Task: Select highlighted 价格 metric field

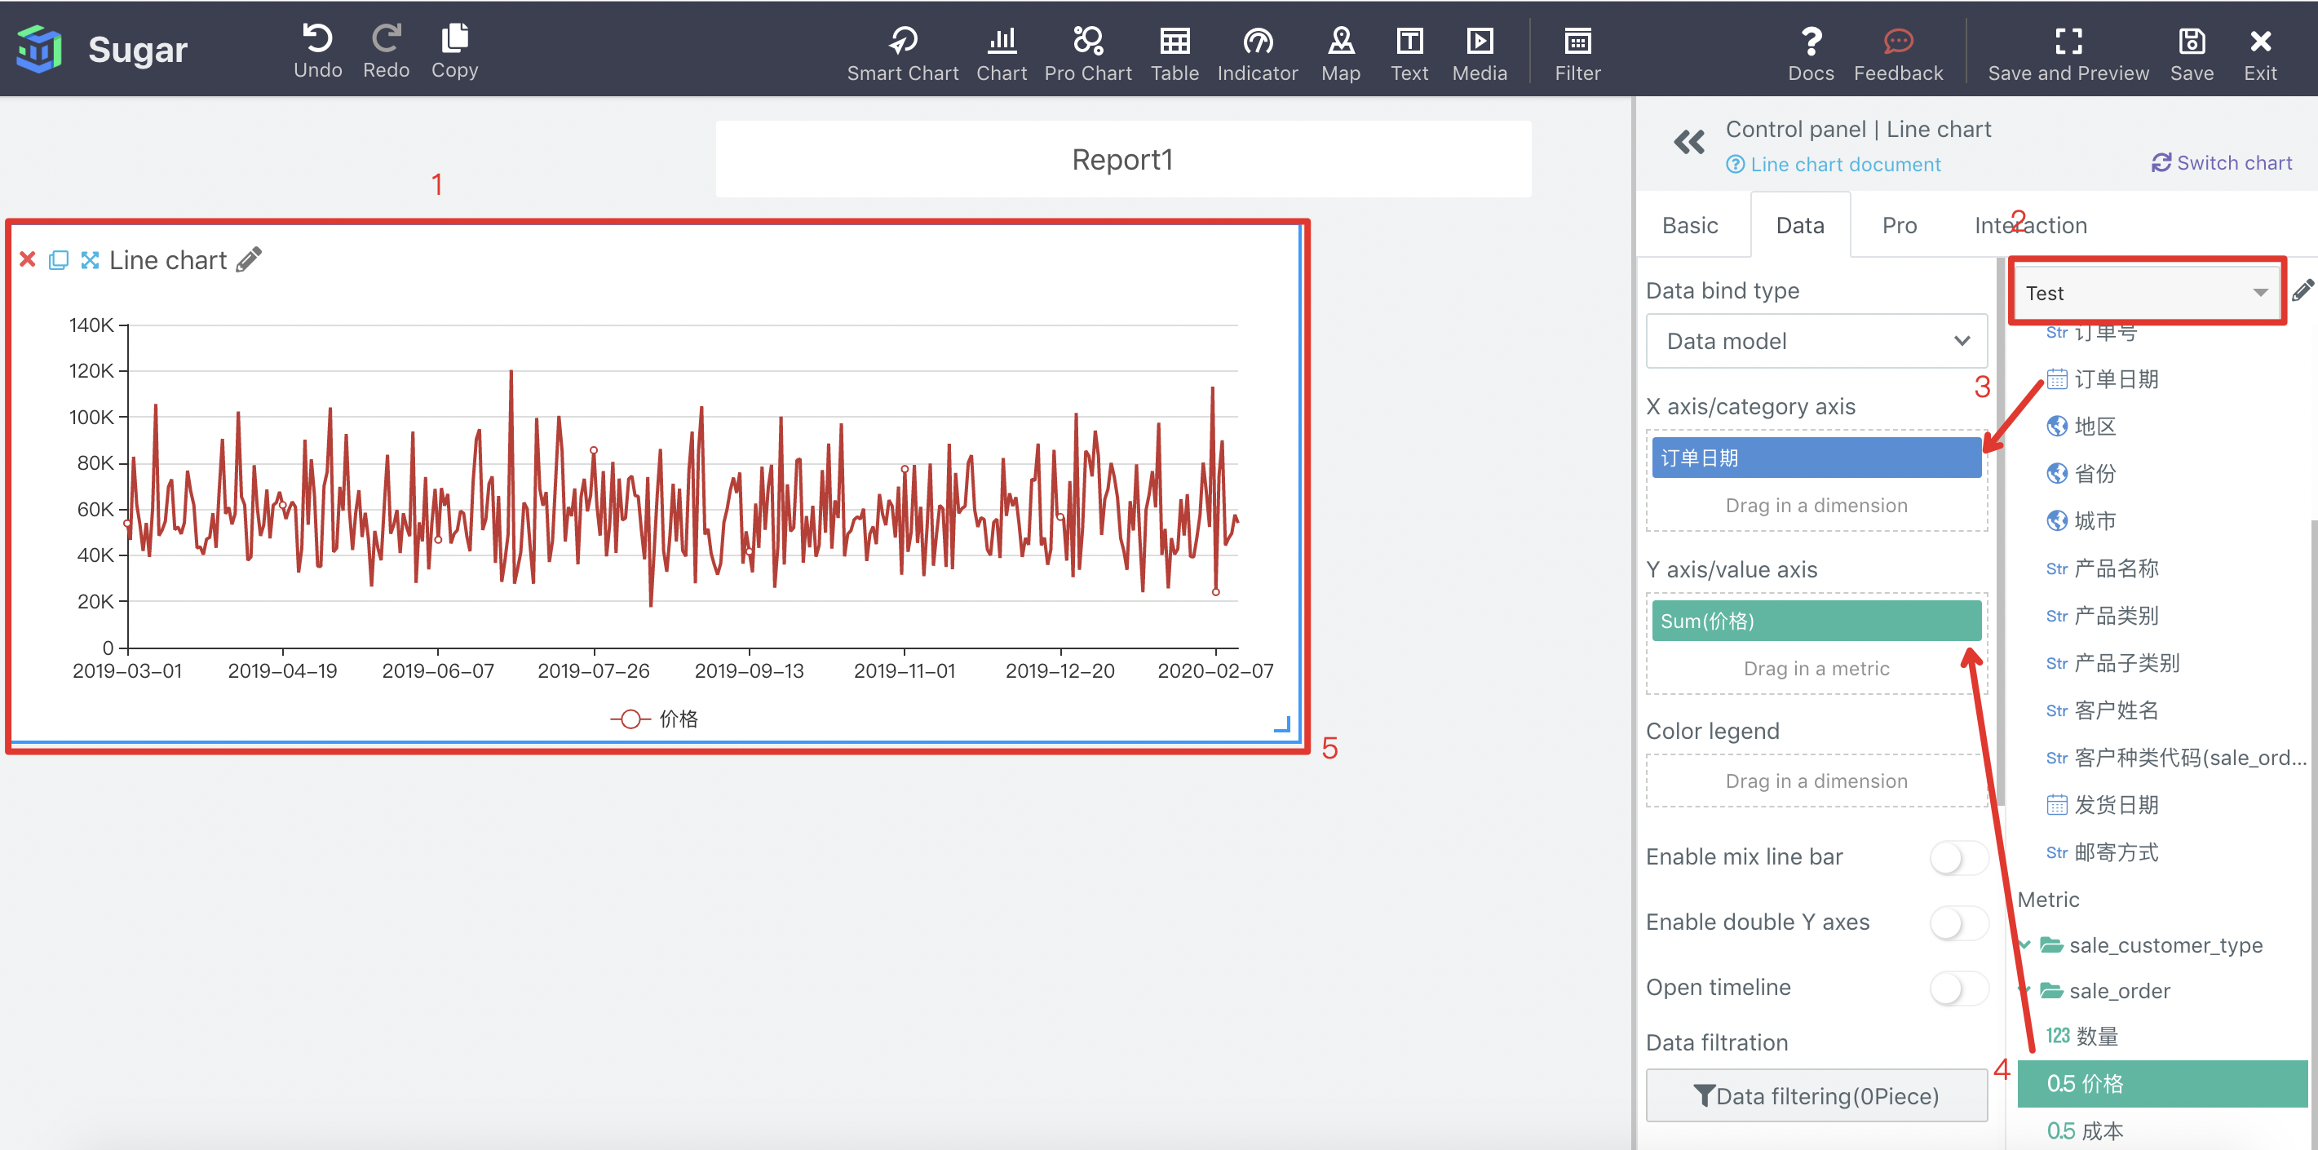Action: click(x=2162, y=1083)
